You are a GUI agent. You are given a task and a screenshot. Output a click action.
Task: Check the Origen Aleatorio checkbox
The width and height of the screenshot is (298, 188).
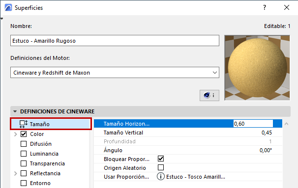pos(161,167)
